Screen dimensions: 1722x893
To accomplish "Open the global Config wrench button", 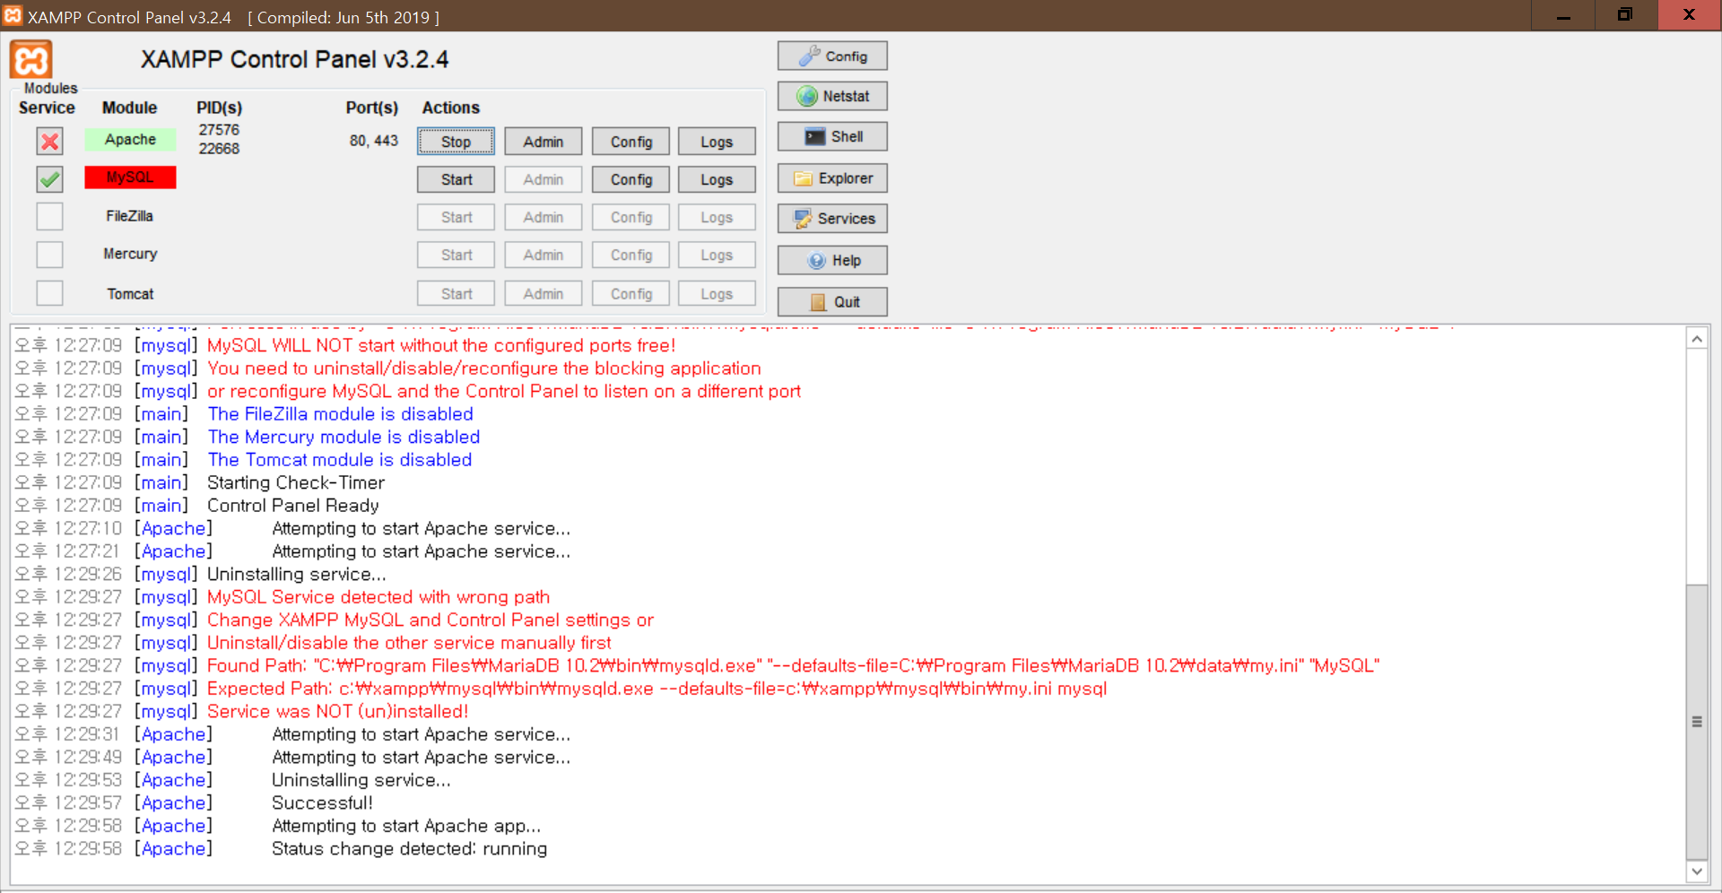I will coord(832,56).
